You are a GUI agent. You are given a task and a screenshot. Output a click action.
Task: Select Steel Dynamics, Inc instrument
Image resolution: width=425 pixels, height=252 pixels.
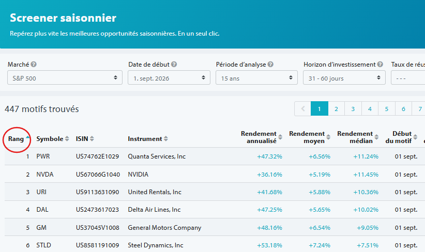tap(156, 245)
